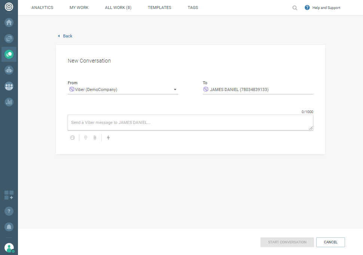The width and height of the screenshot is (363, 255).
Task: Open the notifications bell icon
Action: pyautogui.click(x=9, y=227)
